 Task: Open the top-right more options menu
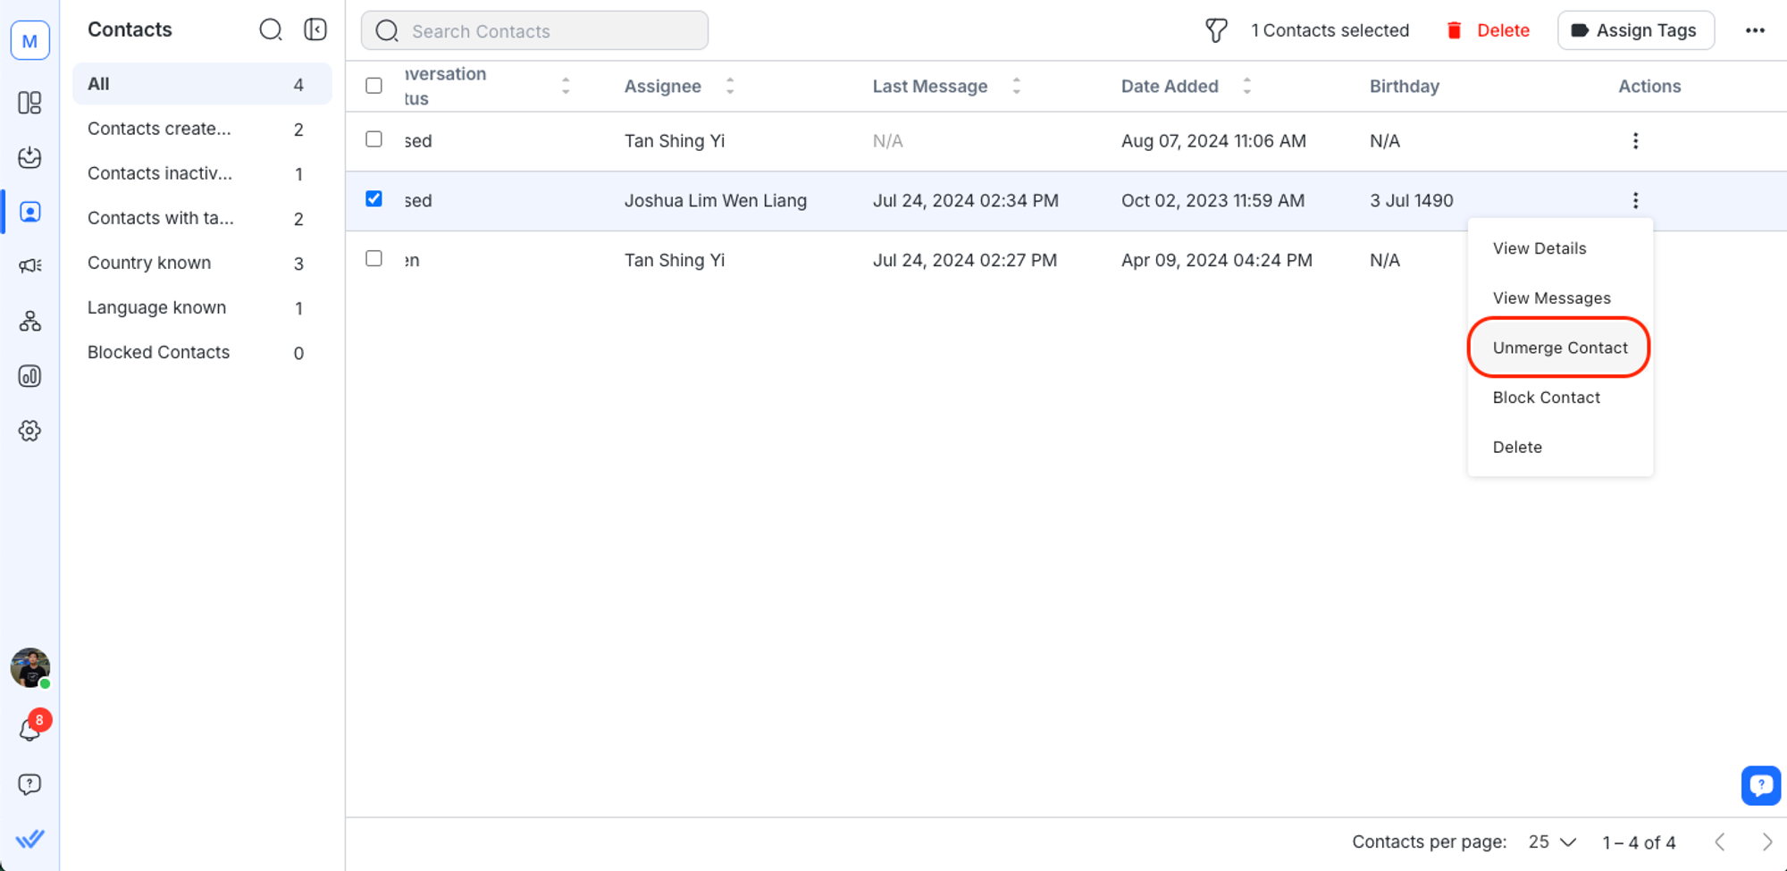tap(1755, 30)
